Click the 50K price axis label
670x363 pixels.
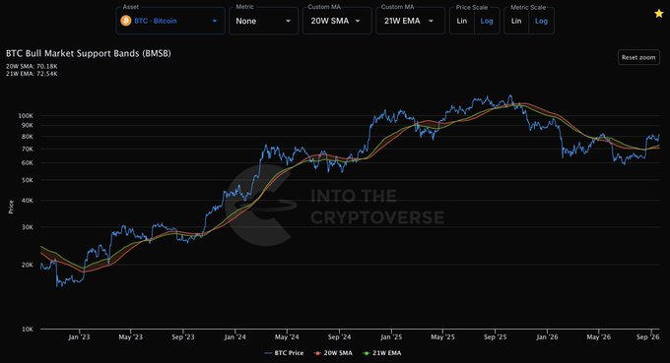click(x=28, y=180)
